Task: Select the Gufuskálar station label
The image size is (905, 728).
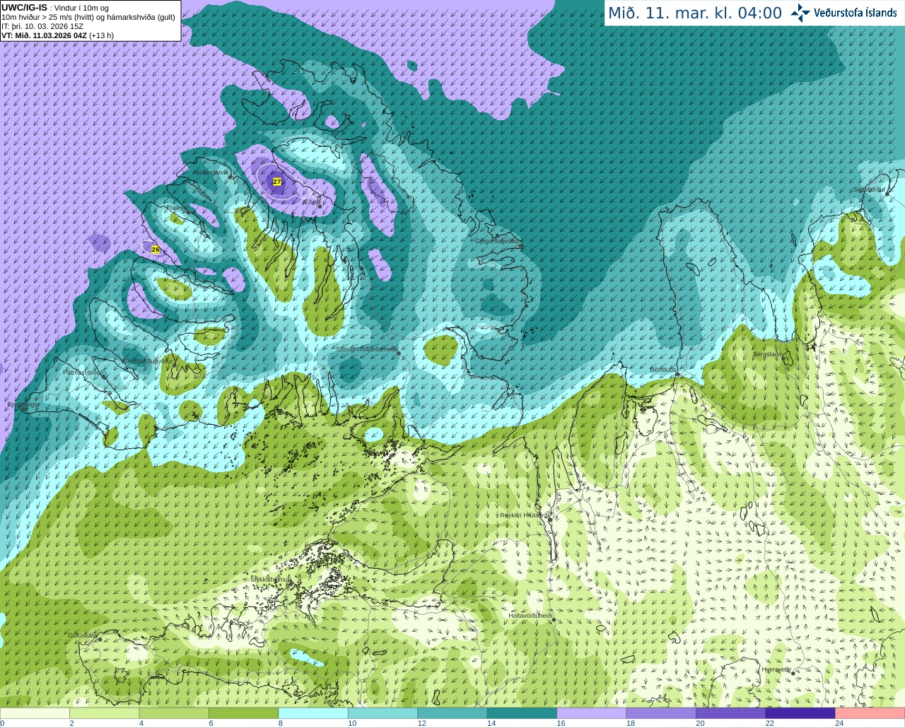Action: point(83,635)
